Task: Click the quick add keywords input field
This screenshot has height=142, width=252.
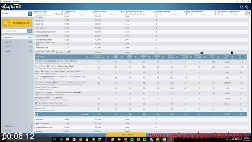Action: coord(14,31)
